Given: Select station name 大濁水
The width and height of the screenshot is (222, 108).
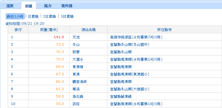Looking at the screenshot, I should pos(78,59).
